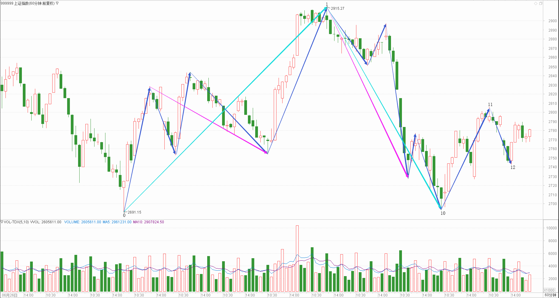This screenshot has width=559, height=298.
Task: Select wave marker labeled 1 at the peak
Action: pyautogui.click(x=327, y=4)
